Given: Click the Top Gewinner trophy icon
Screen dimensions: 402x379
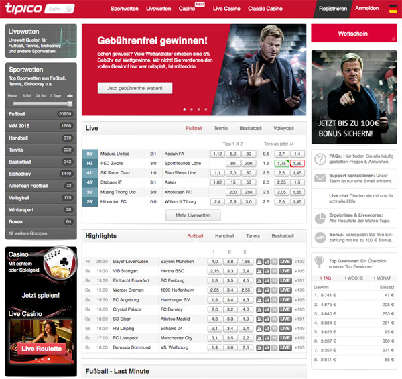Looking at the screenshot, I should (319, 262).
